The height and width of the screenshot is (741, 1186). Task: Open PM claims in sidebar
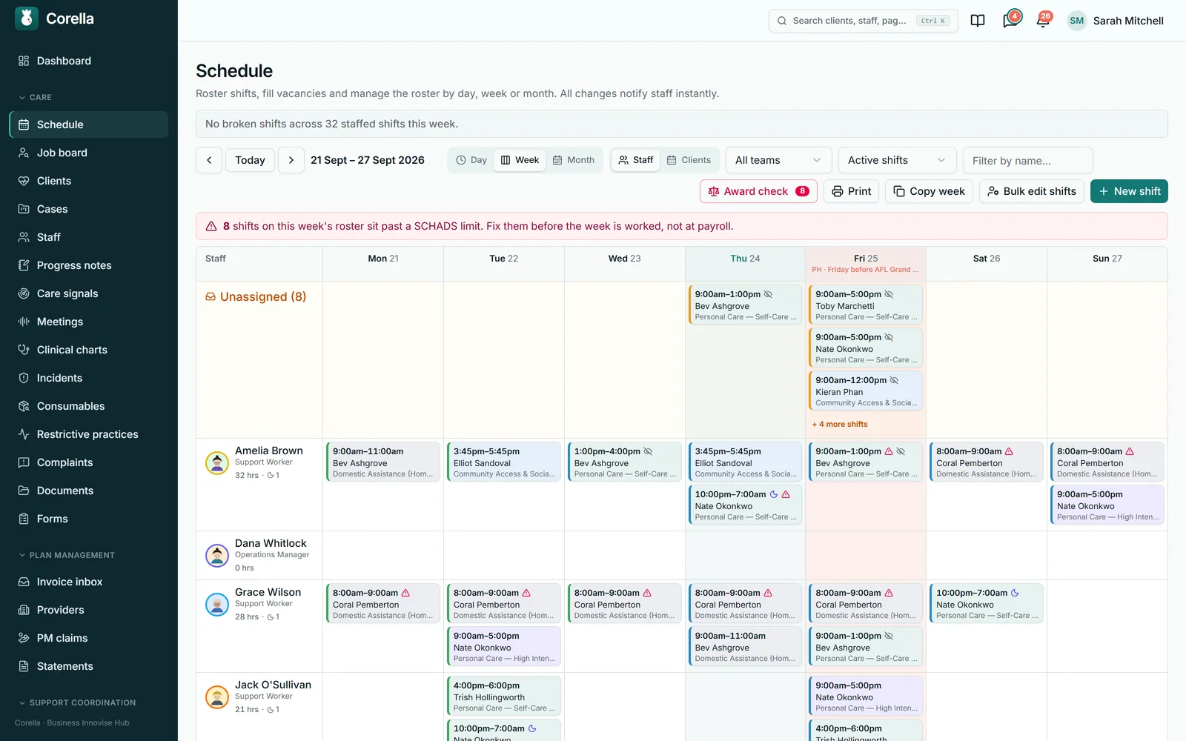point(89,638)
